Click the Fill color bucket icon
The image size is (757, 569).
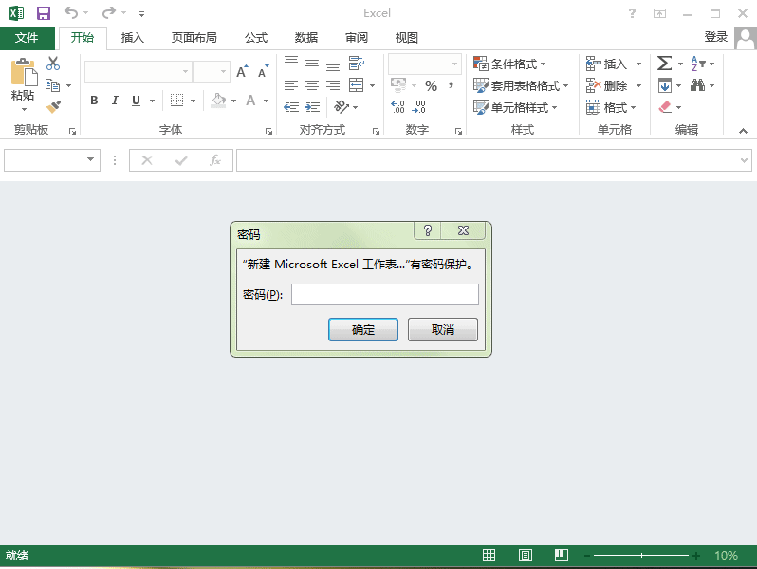219,101
